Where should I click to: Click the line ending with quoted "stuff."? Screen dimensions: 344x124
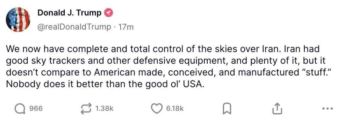[168, 72]
